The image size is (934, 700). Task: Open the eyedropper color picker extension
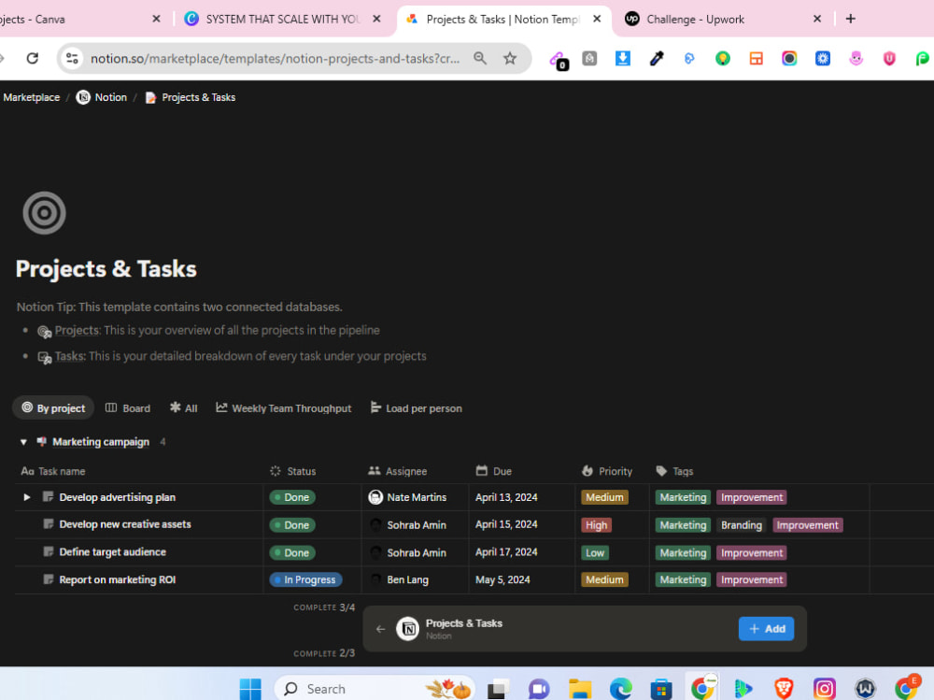(x=657, y=58)
